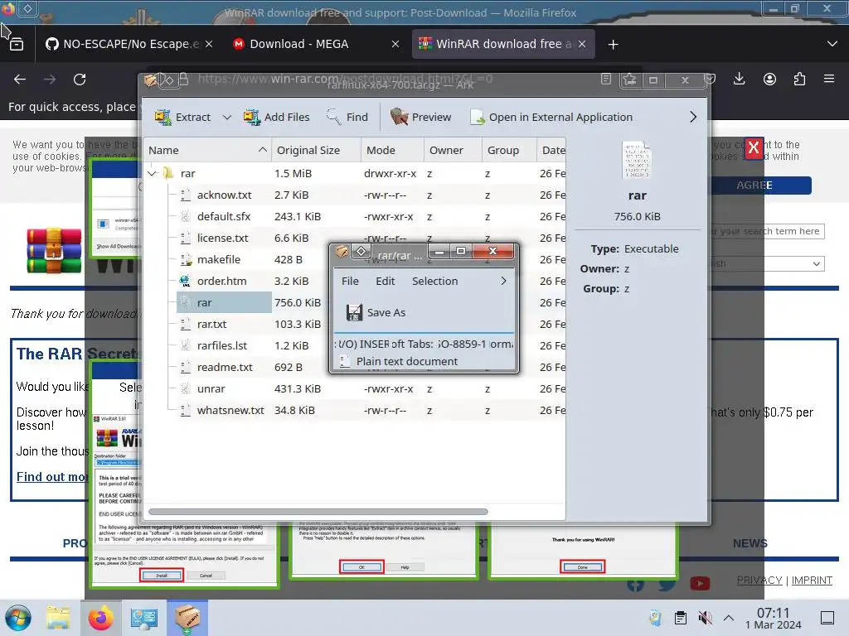Open the Firefox hamburger menu
The height and width of the screenshot is (636, 849).
829,79
